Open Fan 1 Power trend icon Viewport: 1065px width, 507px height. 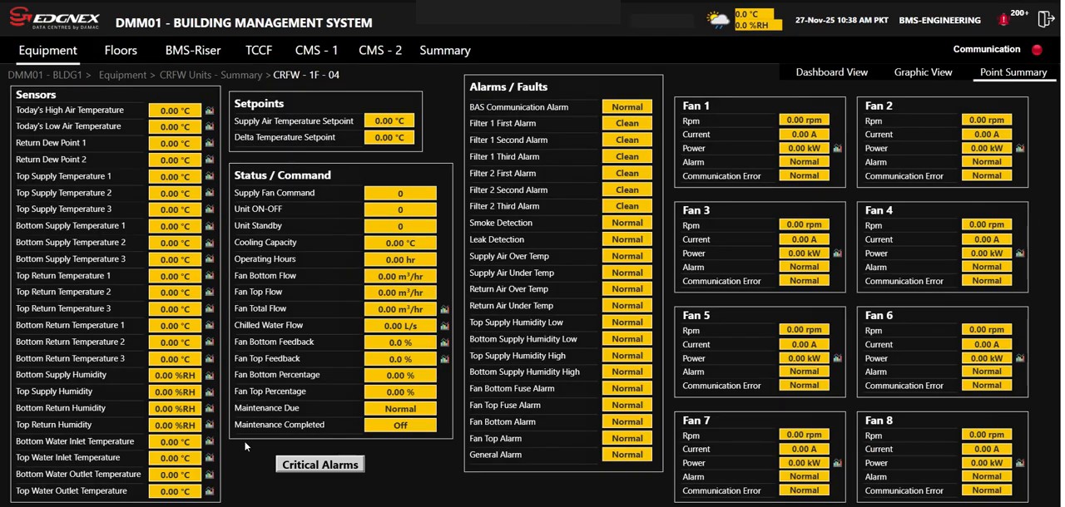click(x=837, y=149)
